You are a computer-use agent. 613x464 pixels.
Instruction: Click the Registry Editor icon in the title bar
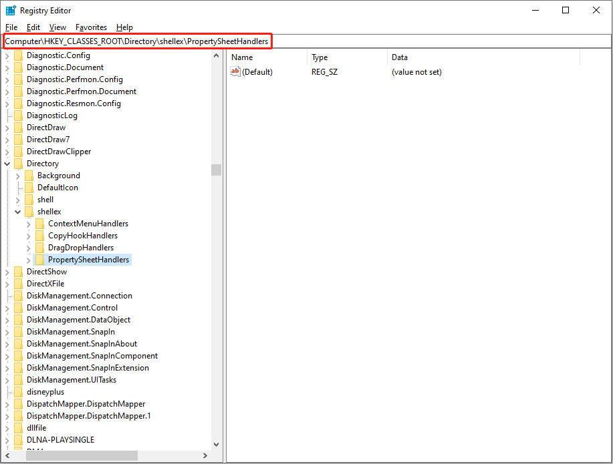9,10
